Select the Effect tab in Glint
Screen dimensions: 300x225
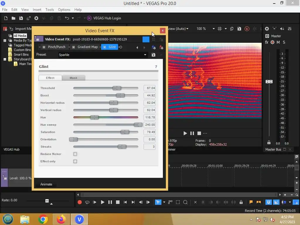click(50, 78)
